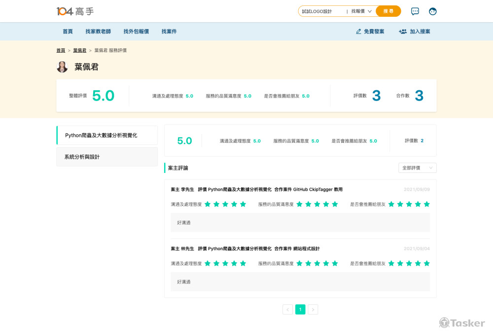This screenshot has height=333, width=493.
Task: Expand the 找報價 search category dropdown
Action: pyautogui.click(x=361, y=11)
